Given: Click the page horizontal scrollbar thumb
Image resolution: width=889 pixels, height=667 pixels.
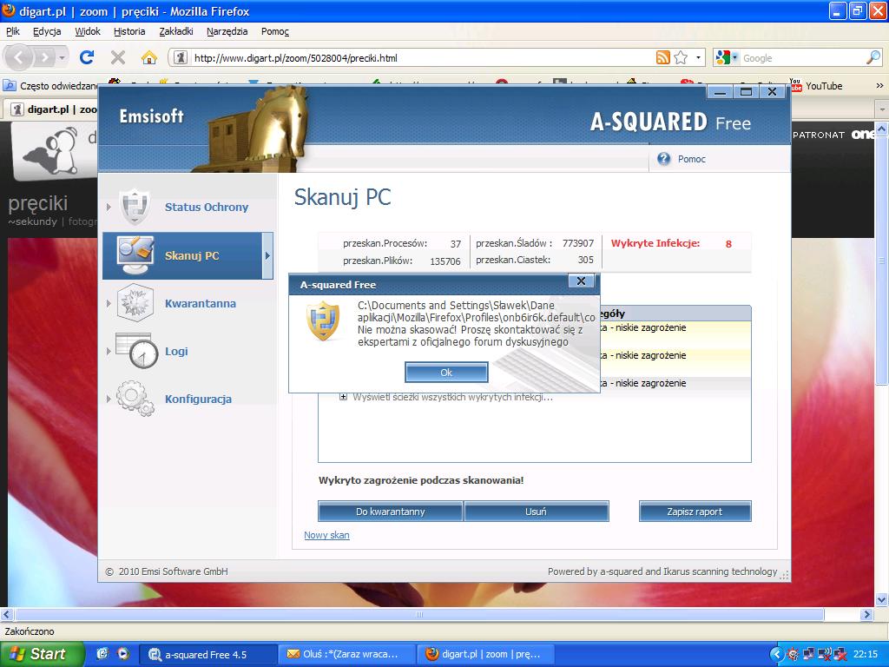Looking at the screenshot, I should coord(419,614).
